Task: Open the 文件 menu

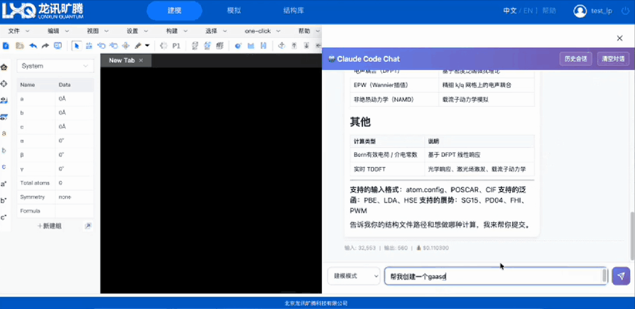Action: (x=19, y=31)
